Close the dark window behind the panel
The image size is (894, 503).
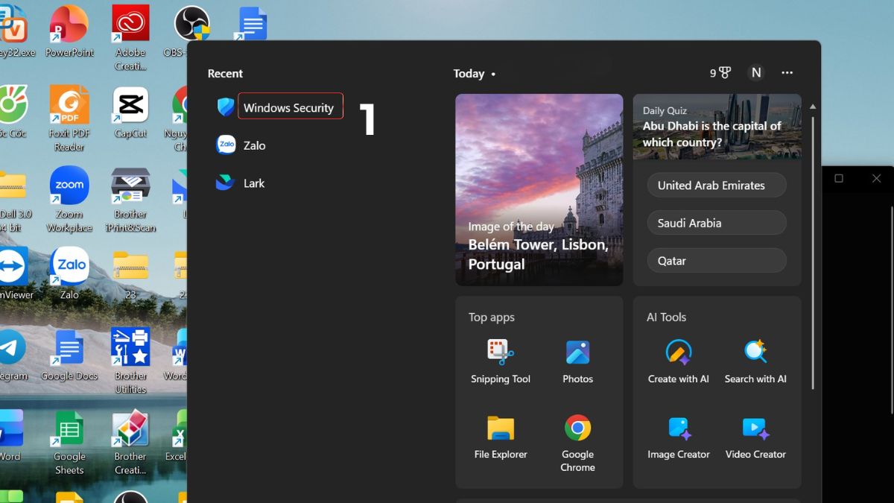(x=876, y=178)
